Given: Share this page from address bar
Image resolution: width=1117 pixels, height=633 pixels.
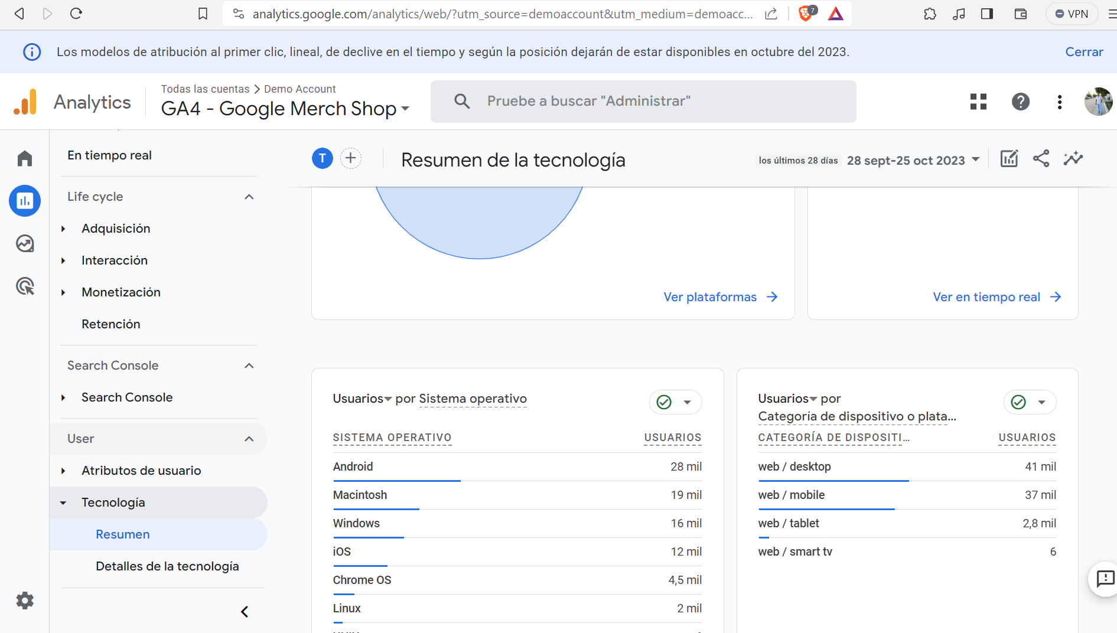Looking at the screenshot, I should (x=771, y=14).
